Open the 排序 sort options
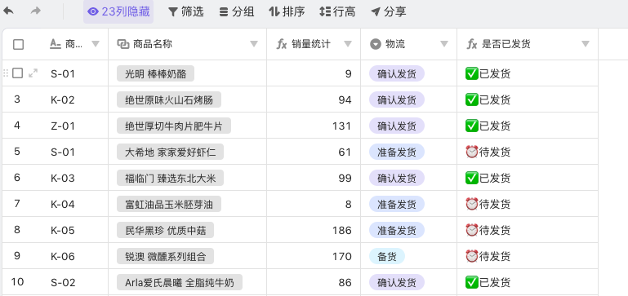The width and height of the screenshot is (628, 296). [287, 11]
